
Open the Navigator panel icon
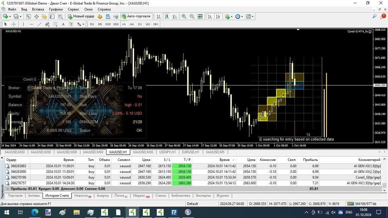point(44,17)
